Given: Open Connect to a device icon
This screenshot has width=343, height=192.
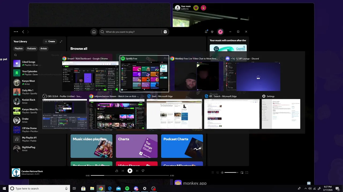Looking at the screenshot, I should click(x=217, y=173).
